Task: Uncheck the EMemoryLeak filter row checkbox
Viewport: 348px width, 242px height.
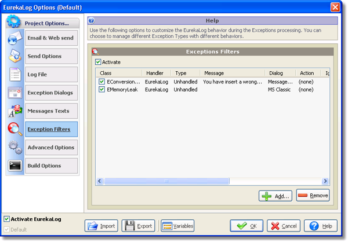Action: (x=101, y=89)
